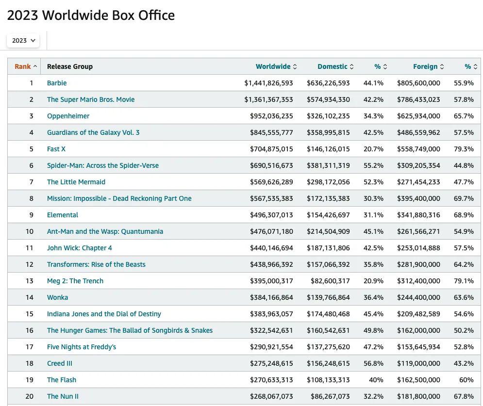
Task: Click sort icon next to domestic percent column
Action: [x=385, y=67]
